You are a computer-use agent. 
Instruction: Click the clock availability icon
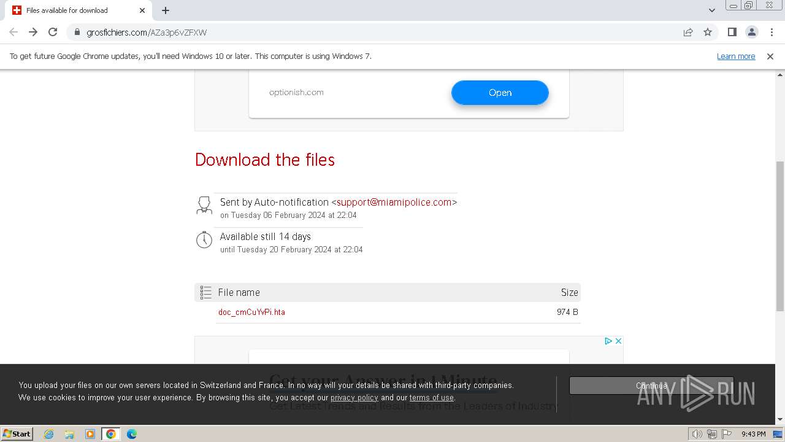click(204, 240)
